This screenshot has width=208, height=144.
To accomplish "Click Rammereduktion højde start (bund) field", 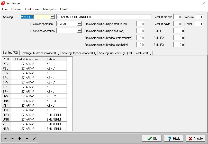I will click(x=140, y=24).
